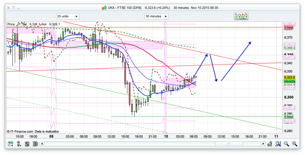Click the current price 6,323.6 label
This screenshot has width=305, height=155.
pos(288,77)
